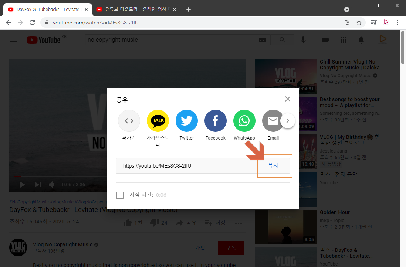The image size is (406, 267).
Task: Open Vlog No Copyright Music channel avatar
Action: (x=18, y=247)
